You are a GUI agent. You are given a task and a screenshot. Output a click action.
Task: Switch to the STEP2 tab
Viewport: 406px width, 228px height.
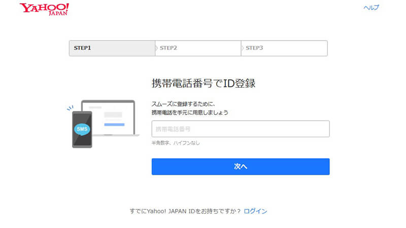pyautogui.click(x=199, y=48)
